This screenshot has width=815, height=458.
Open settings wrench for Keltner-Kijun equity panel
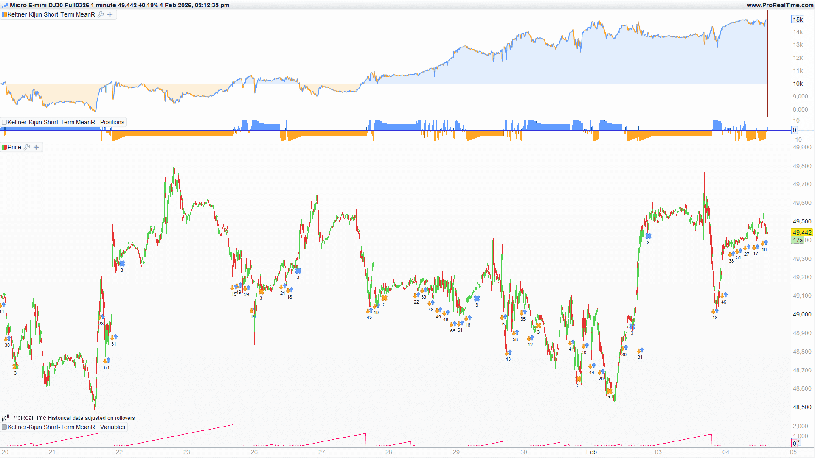click(x=101, y=14)
